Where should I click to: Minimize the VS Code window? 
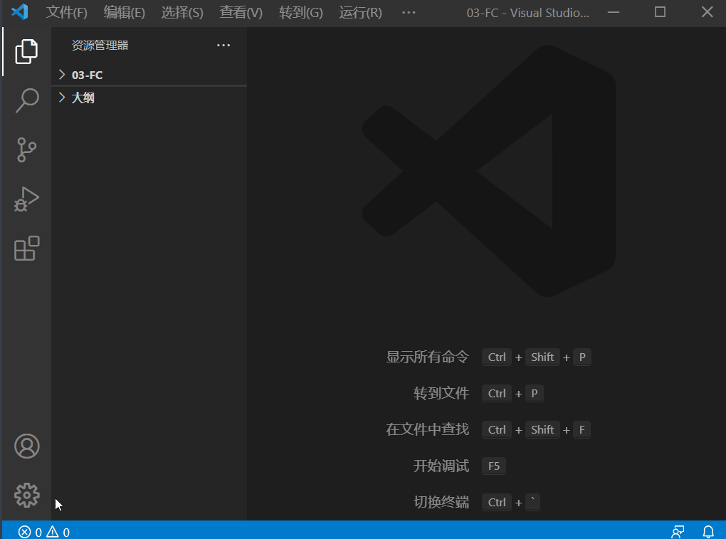pyautogui.click(x=614, y=12)
